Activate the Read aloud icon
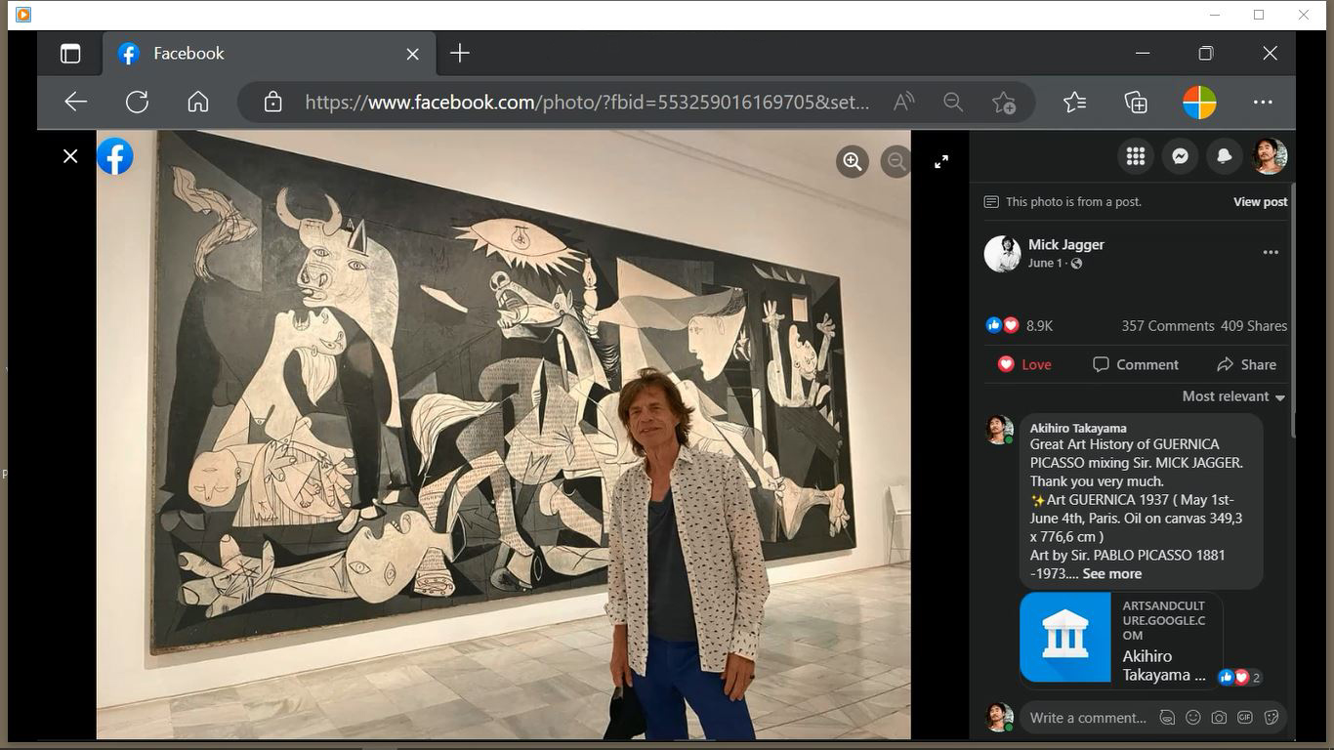The image size is (1334, 750). point(903,102)
